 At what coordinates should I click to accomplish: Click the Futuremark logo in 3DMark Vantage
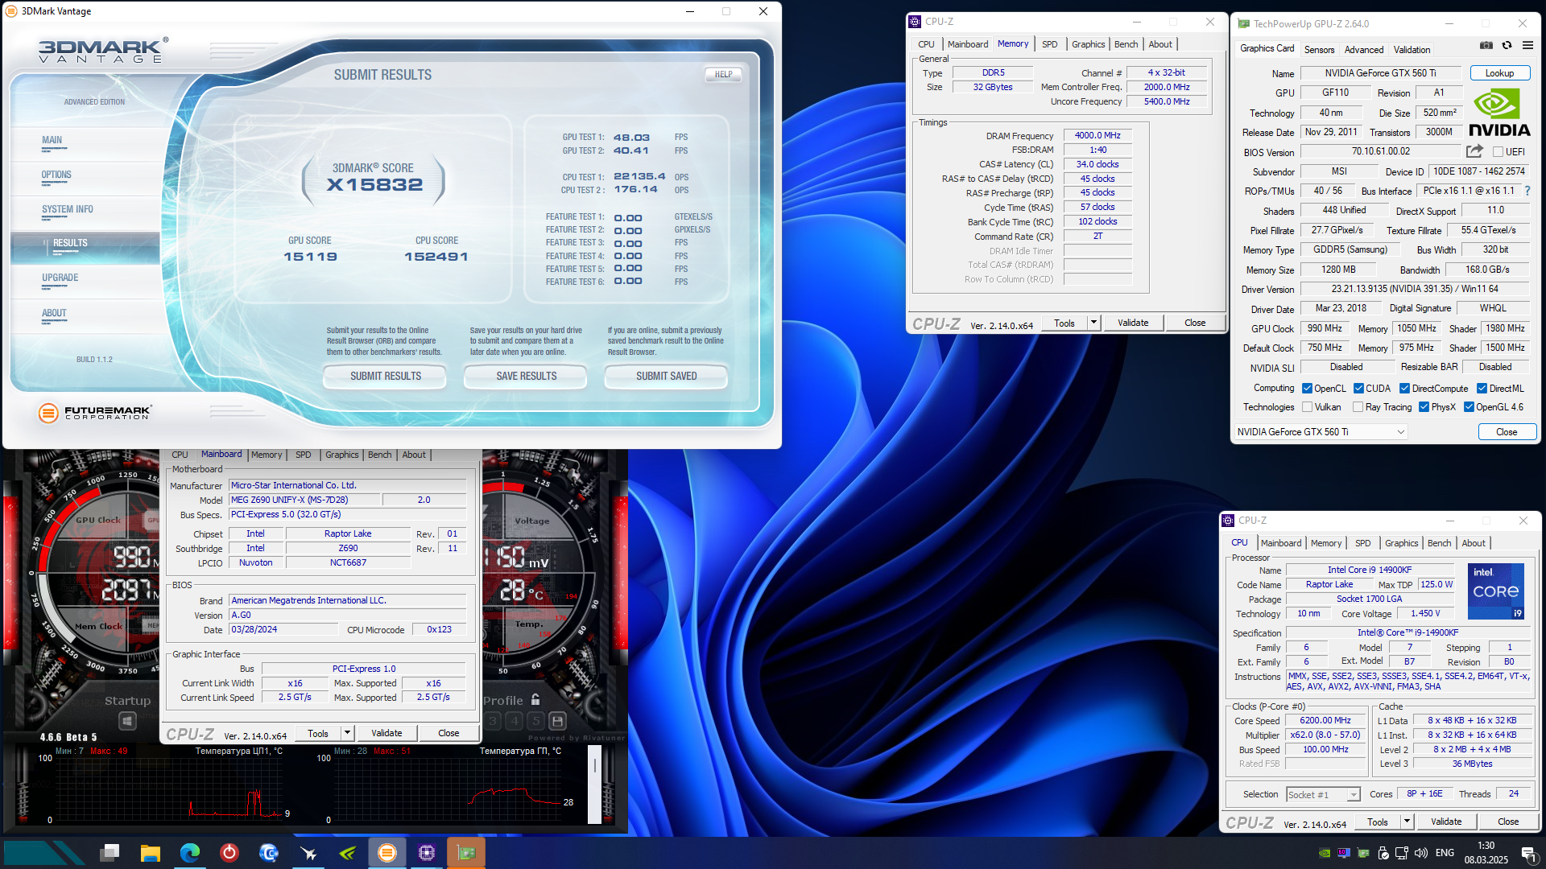(x=94, y=413)
